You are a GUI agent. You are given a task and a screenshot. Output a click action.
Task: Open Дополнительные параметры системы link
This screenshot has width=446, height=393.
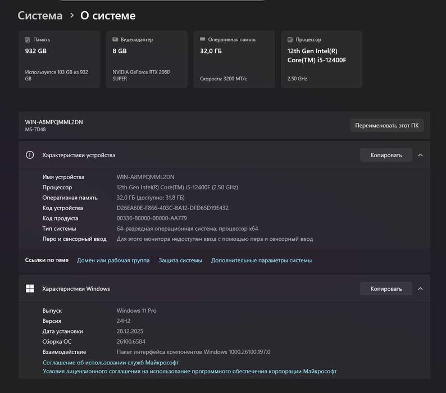tap(261, 261)
